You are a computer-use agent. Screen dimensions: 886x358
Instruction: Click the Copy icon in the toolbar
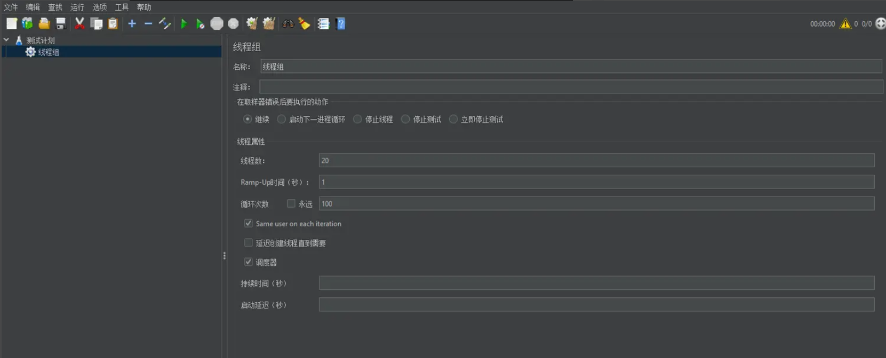tap(96, 23)
